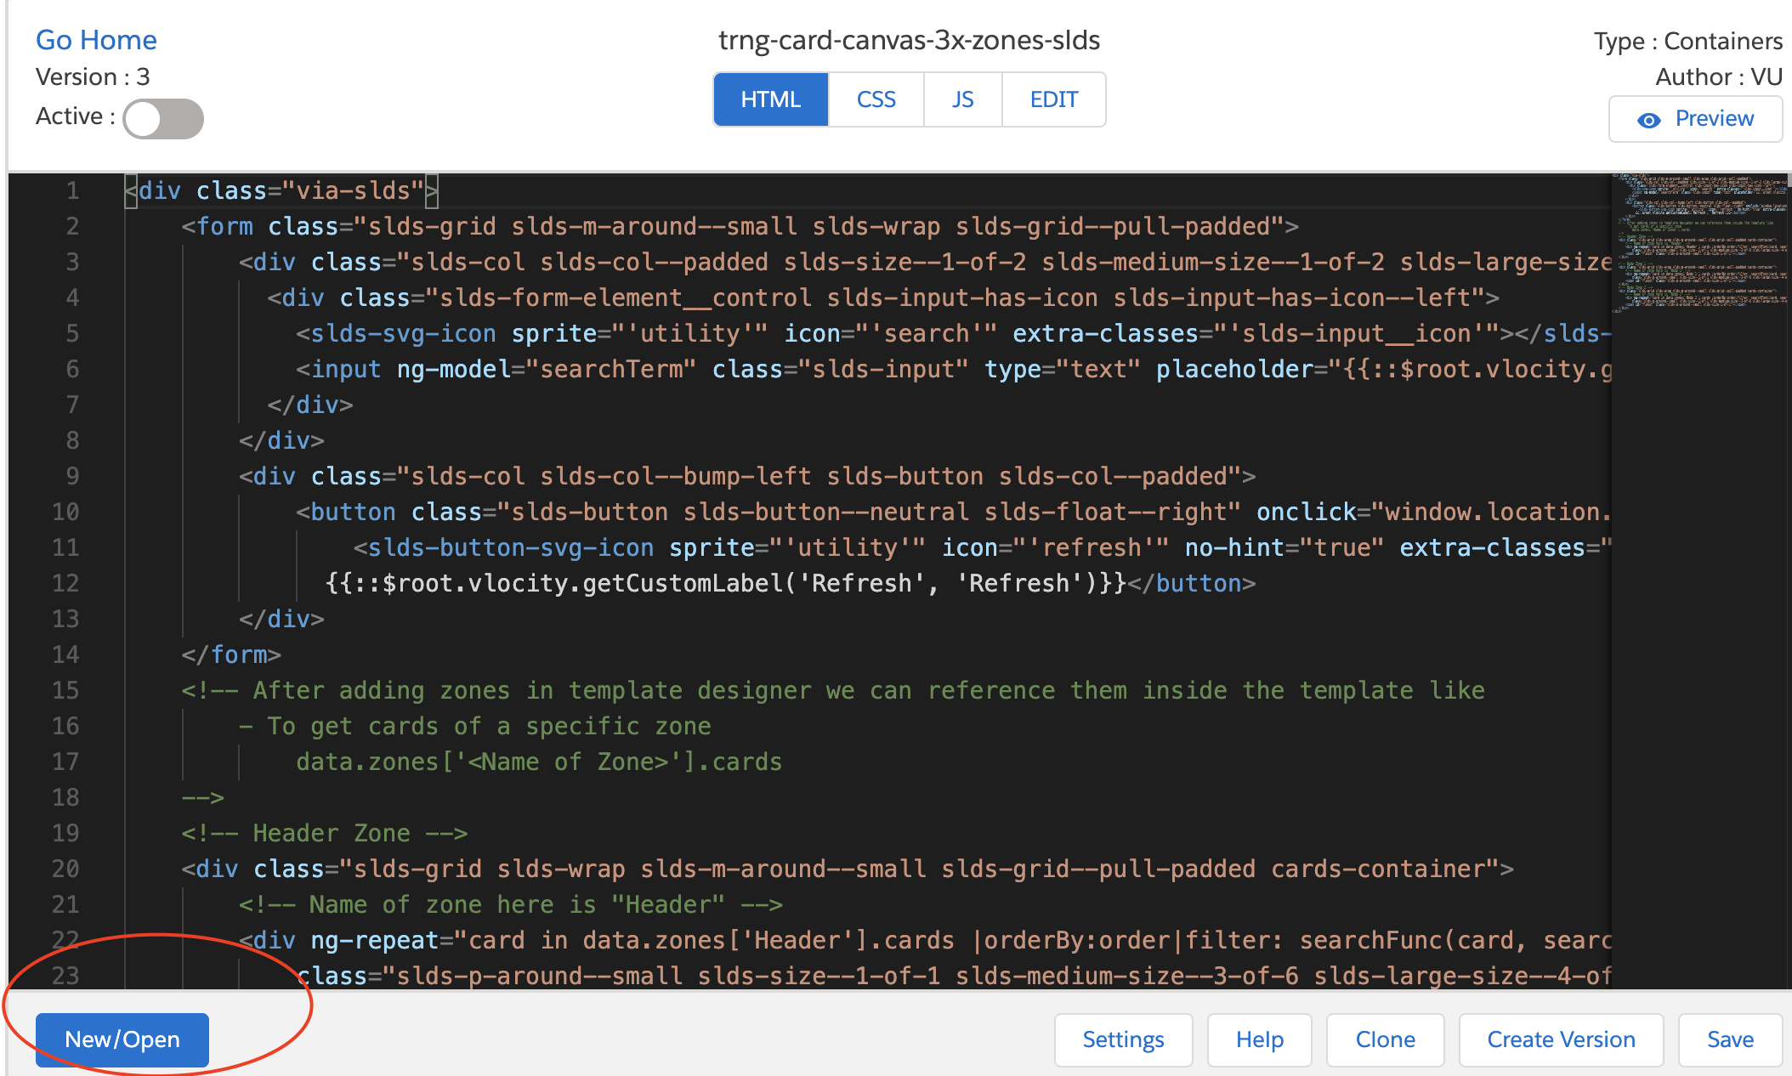The width and height of the screenshot is (1792, 1076).
Task: Click the New/Open button
Action: point(122,1039)
